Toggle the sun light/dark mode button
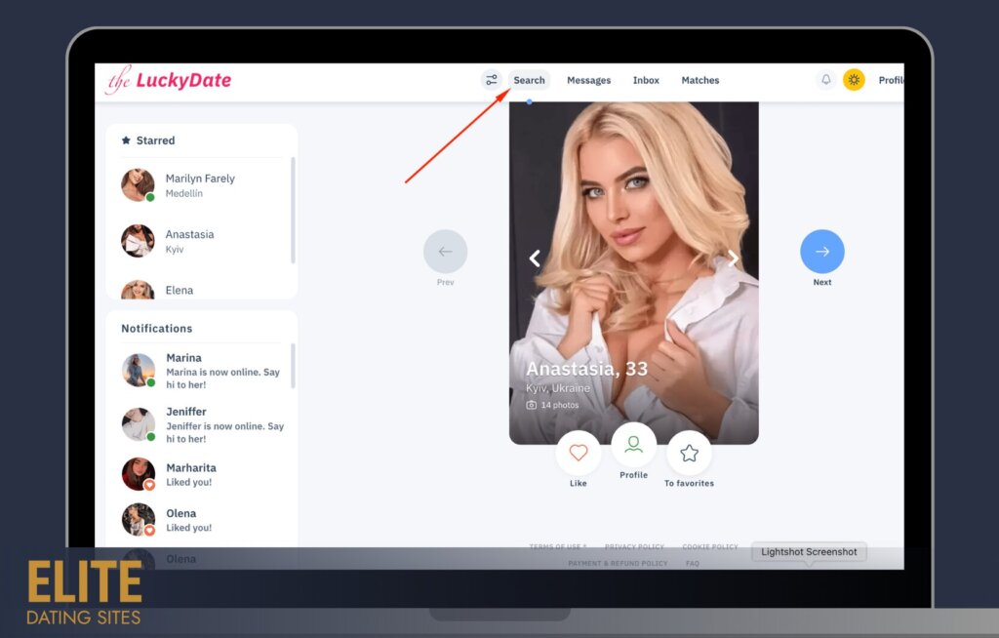Viewport: 999px width, 638px height. coord(854,80)
